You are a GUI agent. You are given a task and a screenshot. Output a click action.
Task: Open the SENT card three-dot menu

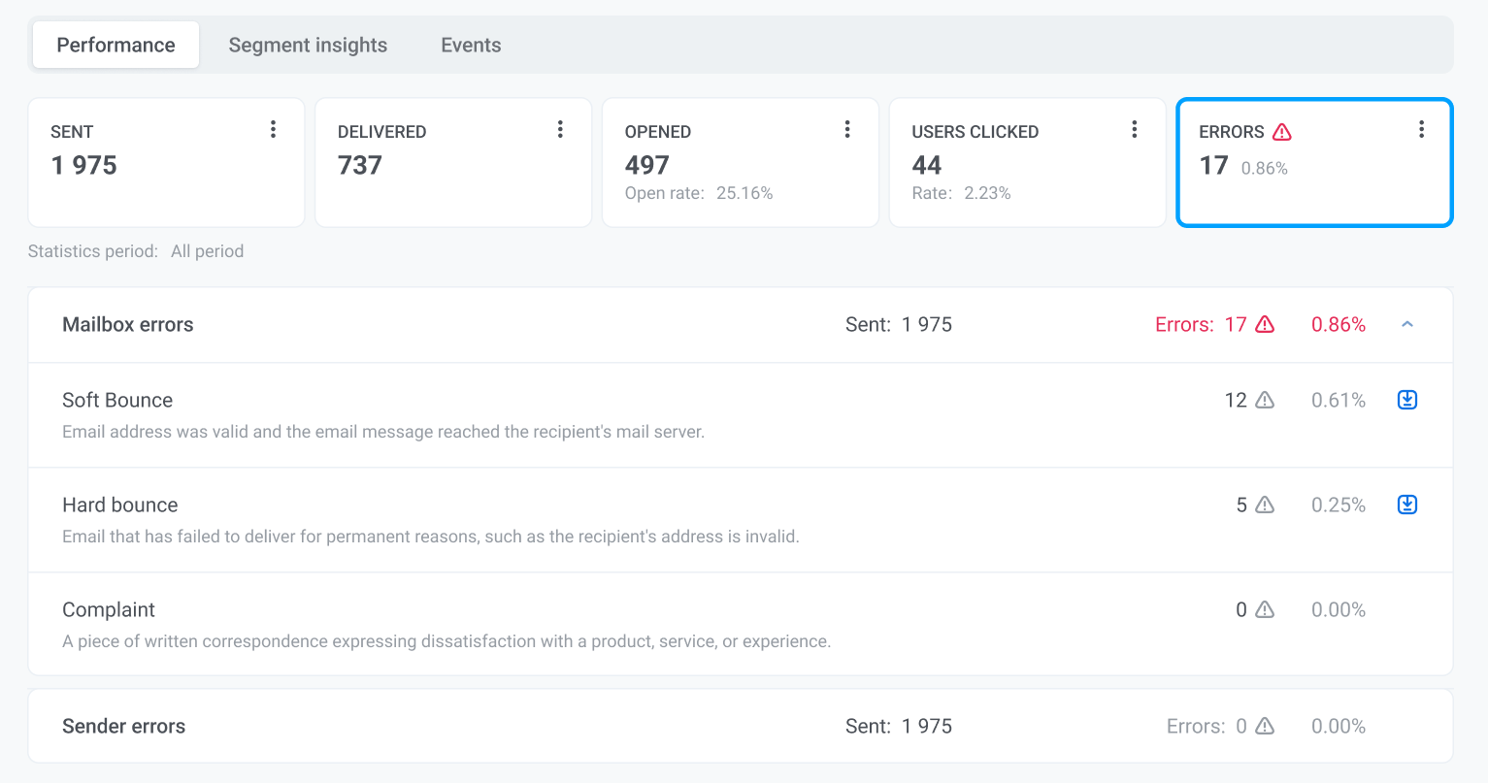(x=273, y=130)
